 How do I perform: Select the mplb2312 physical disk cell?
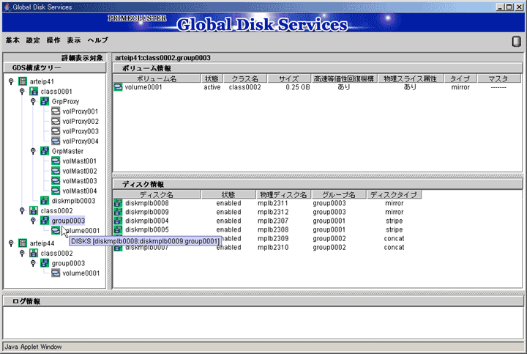click(x=273, y=212)
